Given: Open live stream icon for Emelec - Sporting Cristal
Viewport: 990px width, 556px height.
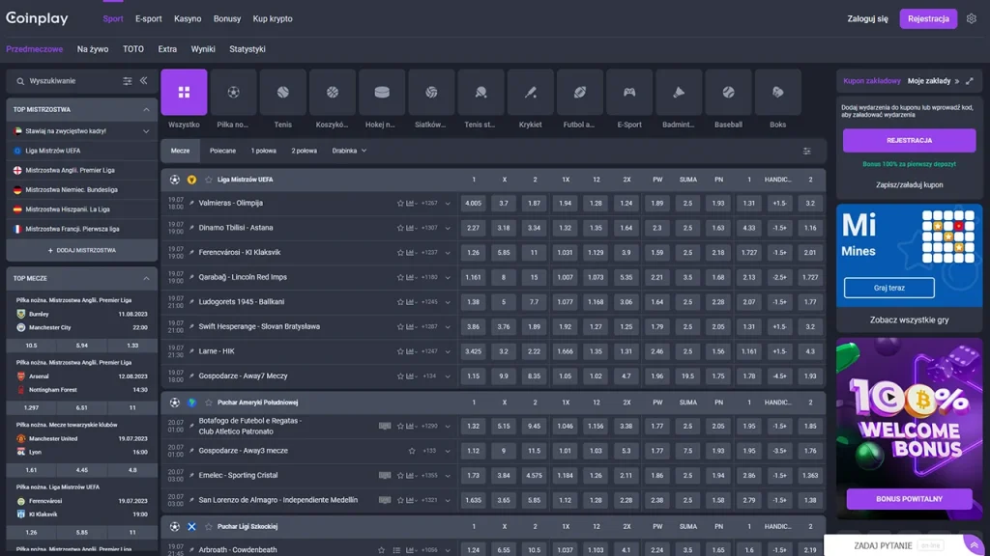Looking at the screenshot, I should pyautogui.click(x=385, y=475).
